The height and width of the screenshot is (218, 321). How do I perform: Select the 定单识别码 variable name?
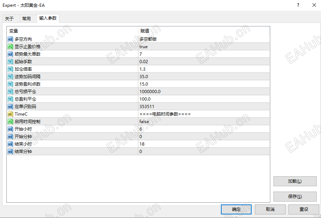click(25, 107)
